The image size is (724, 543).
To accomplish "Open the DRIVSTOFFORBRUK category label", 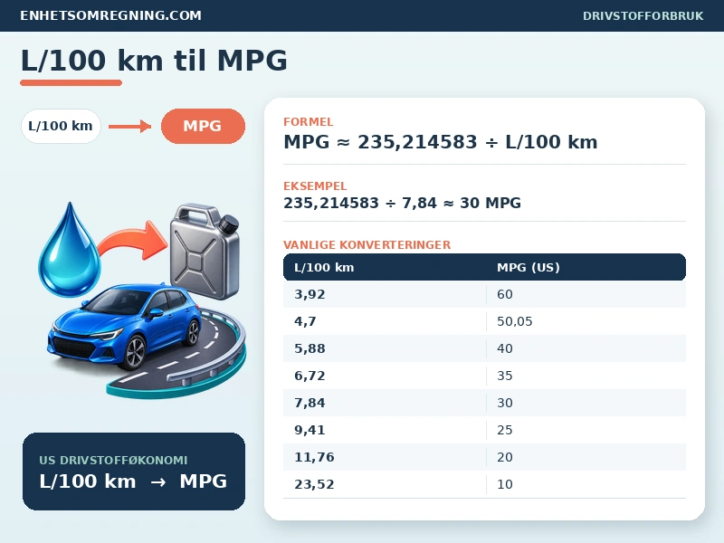I will [643, 15].
